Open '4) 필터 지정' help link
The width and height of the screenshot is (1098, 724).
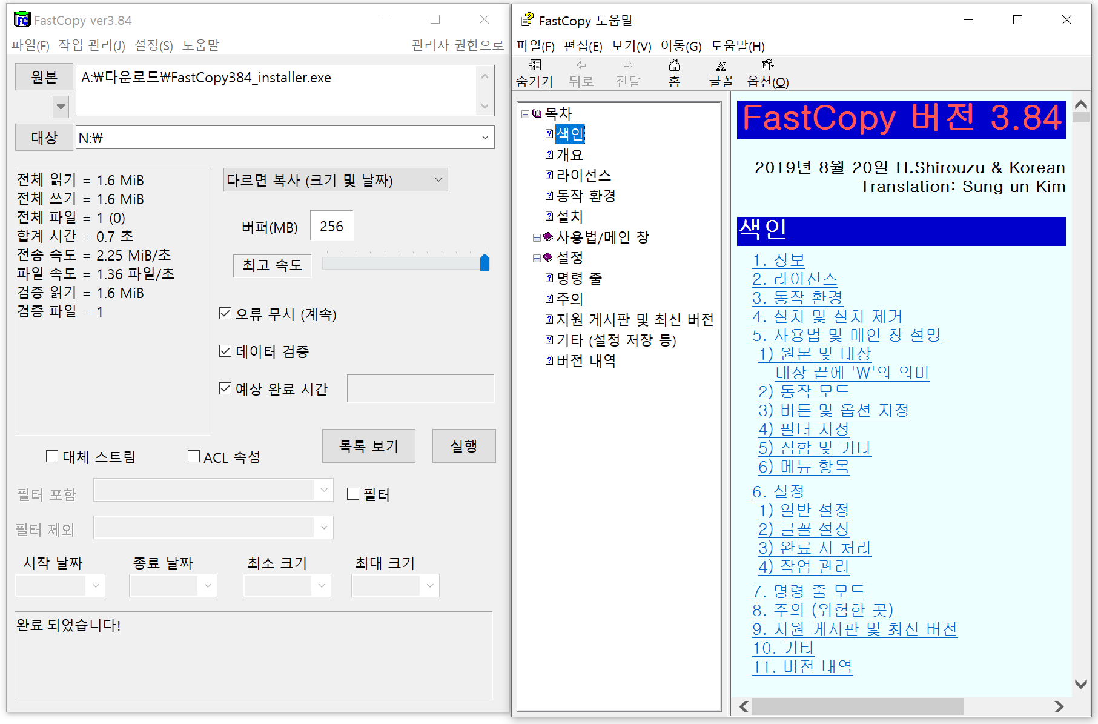coord(804,429)
